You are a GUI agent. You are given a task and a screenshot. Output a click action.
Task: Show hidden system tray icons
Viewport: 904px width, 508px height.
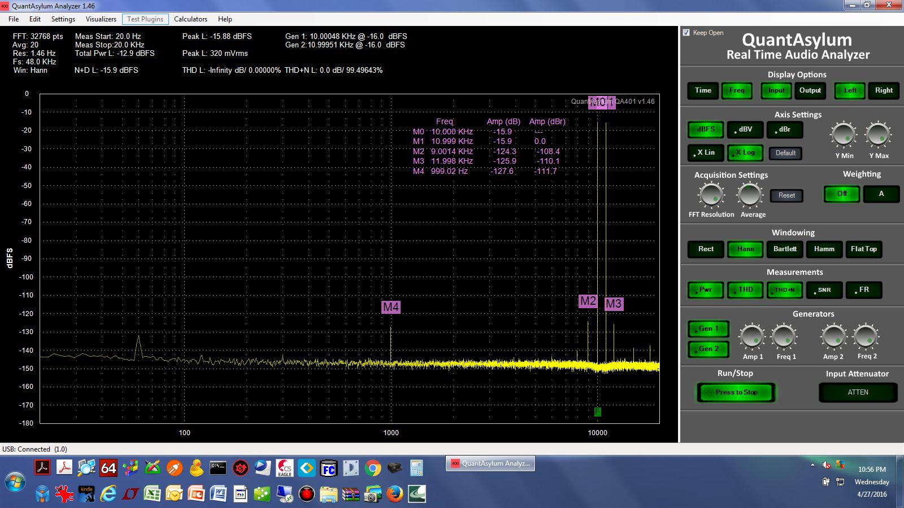pos(812,465)
